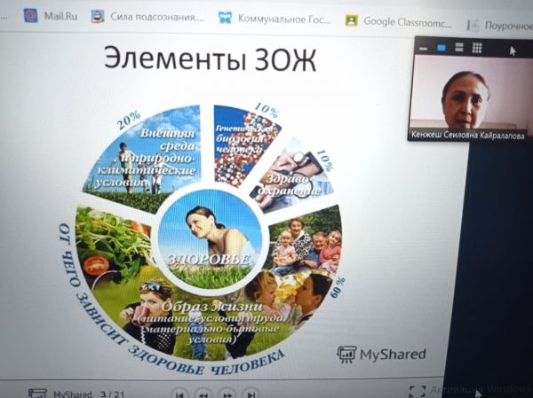The image size is (533, 398).
Task: Switch to gallery grid video view
Action: (477, 47)
